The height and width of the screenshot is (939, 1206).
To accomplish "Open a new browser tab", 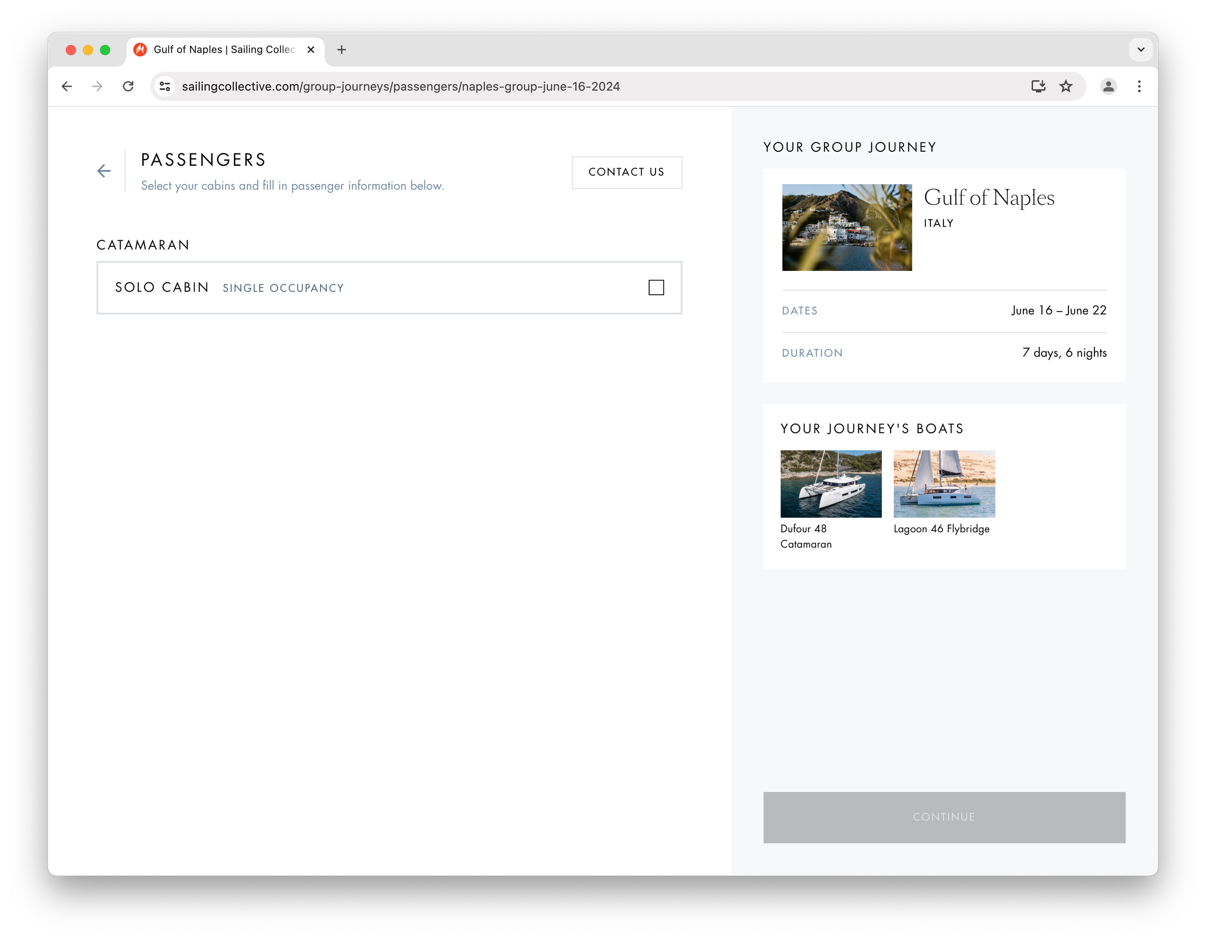I will pyautogui.click(x=342, y=50).
